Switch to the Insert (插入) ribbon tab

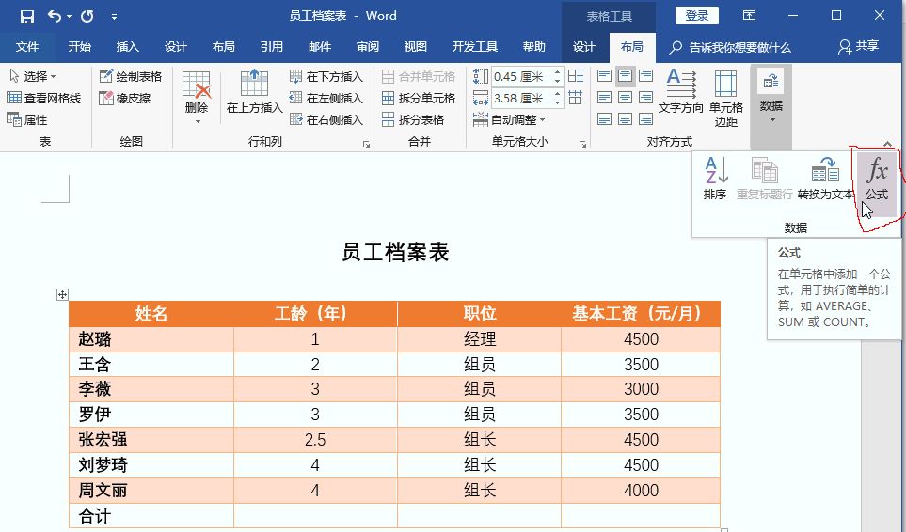click(x=127, y=47)
